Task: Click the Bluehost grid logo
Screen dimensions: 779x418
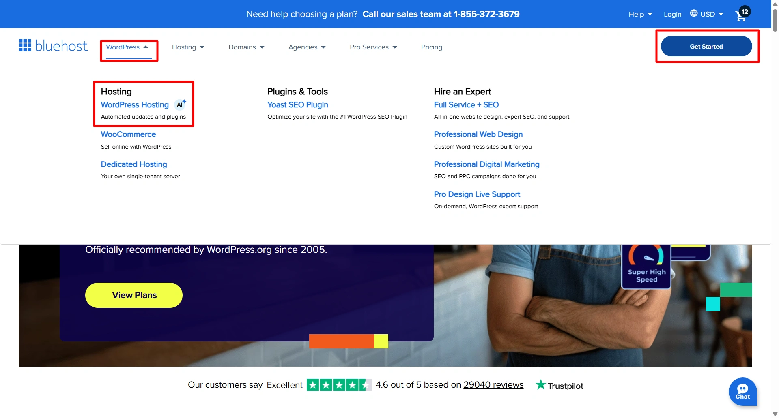Action: pos(53,46)
